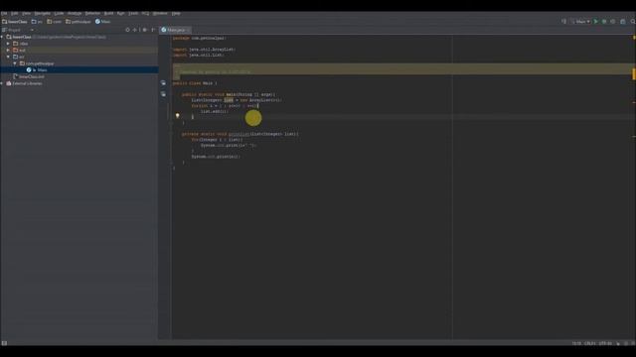Close the Main.java editor tab
Image resolution: width=636 pixels, height=357 pixels.
188,31
